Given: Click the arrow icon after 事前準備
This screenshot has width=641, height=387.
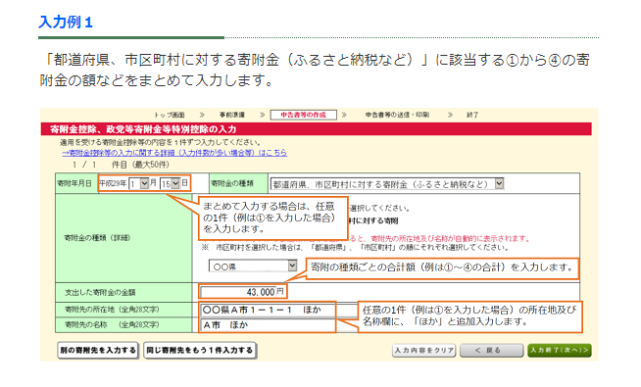Looking at the screenshot, I should click(262, 115).
